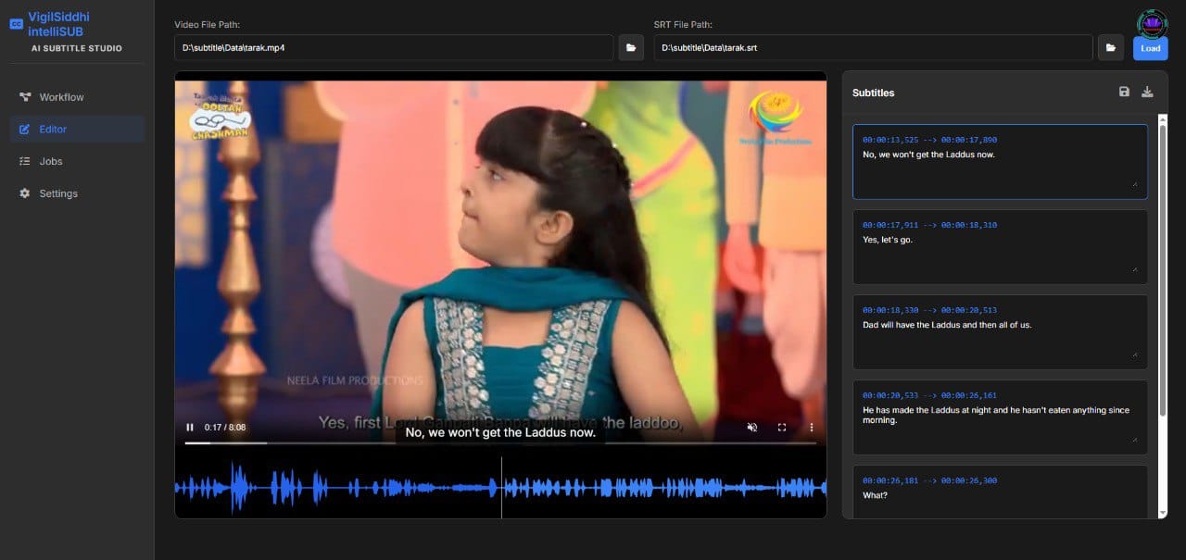The height and width of the screenshot is (560, 1186).
Task: Browse for video file with folder icon
Action: [x=631, y=47]
